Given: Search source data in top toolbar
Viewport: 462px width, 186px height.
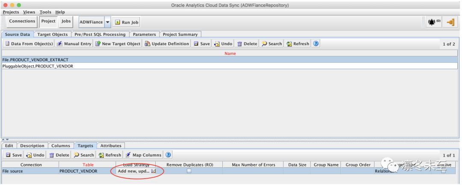Looking at the screenshot, I should coord(272,44).
